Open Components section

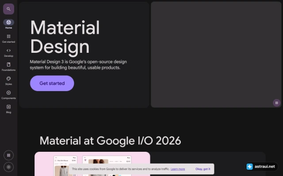tap(8, 95)
